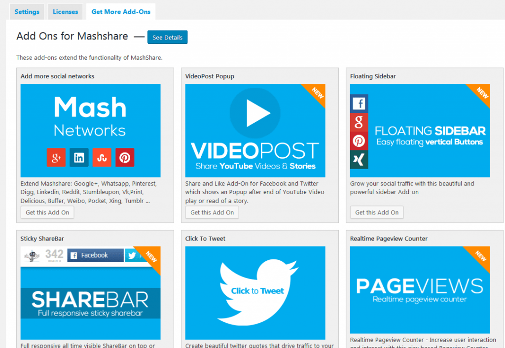This screenshot has height=348, width=505.
Task: Click Facebook icon in Floating Sidebar banner
Action: click(359, 104)
